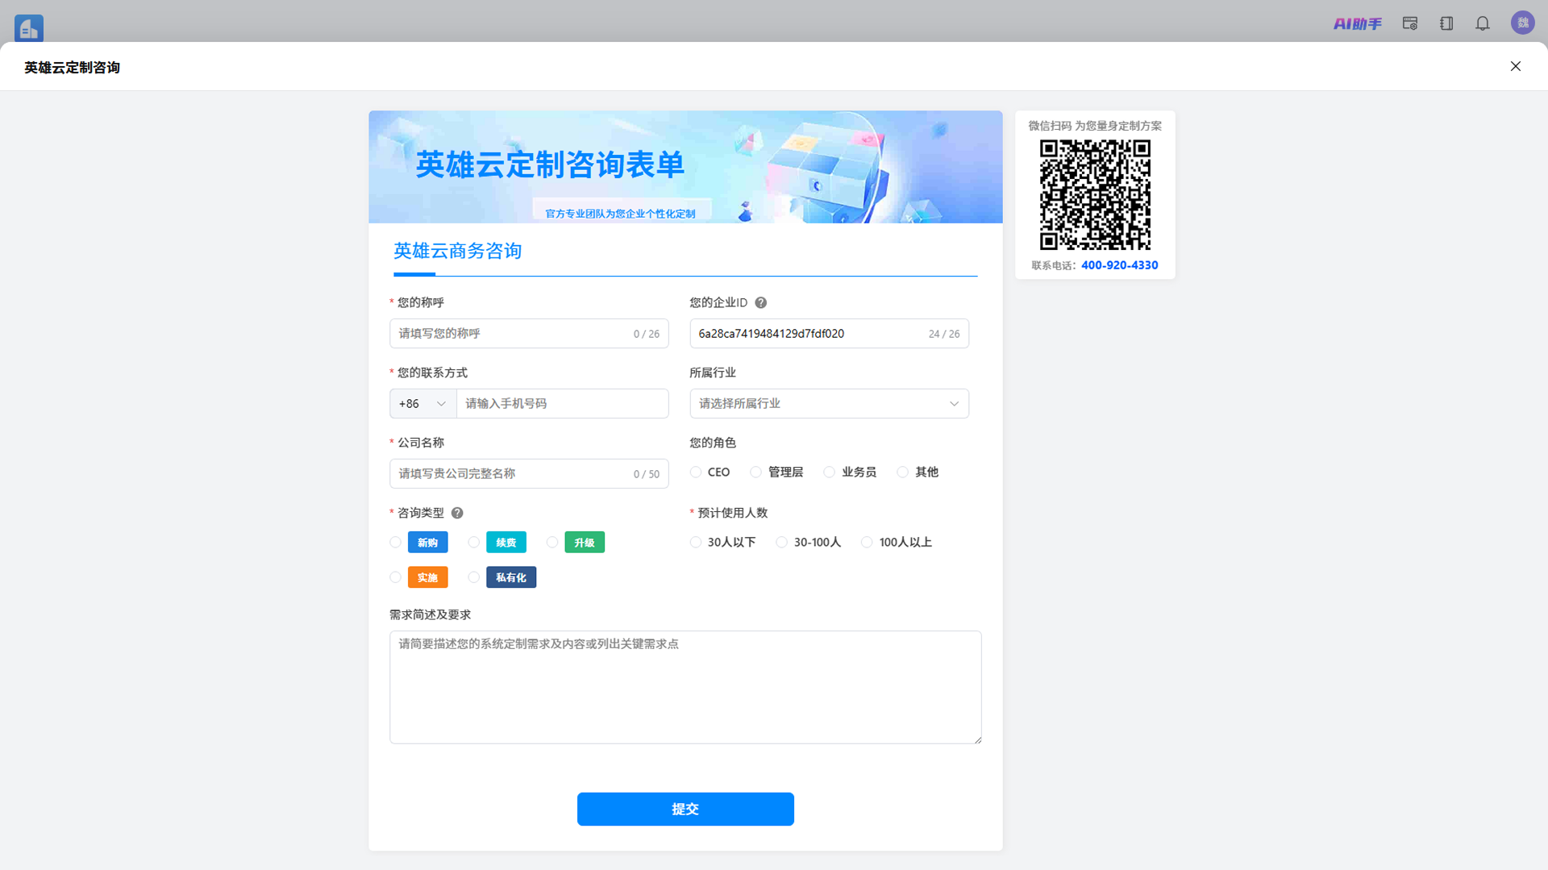Select the 业务员 role radio
1548x870 pixels.
(829, 472)
